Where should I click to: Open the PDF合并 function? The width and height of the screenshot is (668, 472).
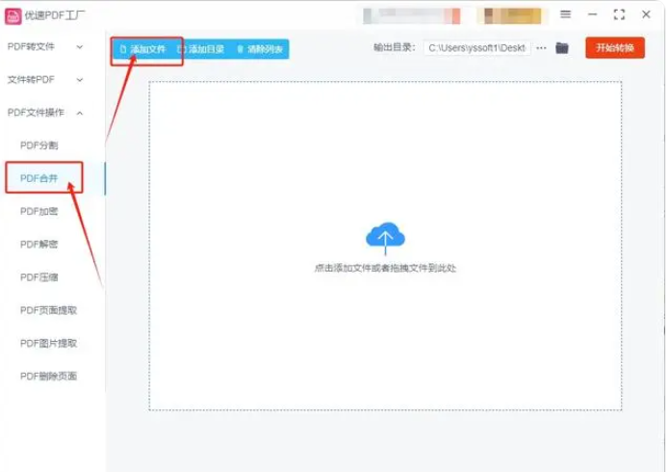[x=39, y=178]
